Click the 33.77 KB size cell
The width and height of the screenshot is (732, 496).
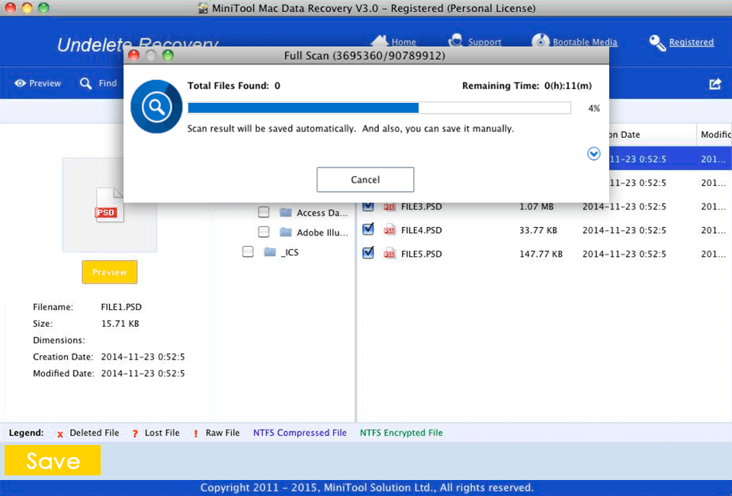coord(538,230)
